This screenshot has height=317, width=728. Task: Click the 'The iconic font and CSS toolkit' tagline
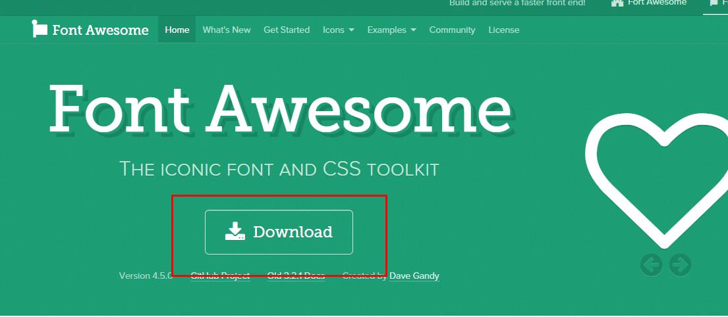[x=279, y=169]
